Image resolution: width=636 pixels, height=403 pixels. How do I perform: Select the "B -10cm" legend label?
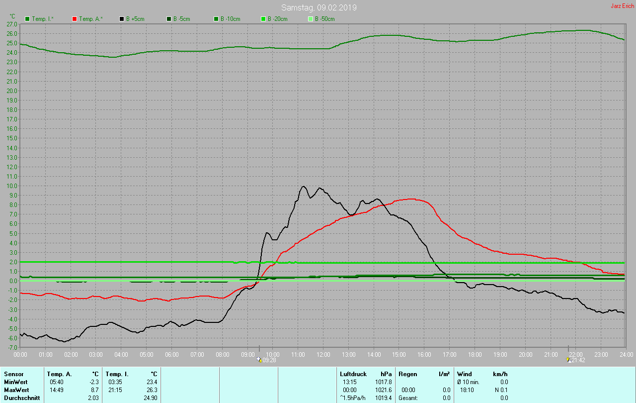pos(231,19)
